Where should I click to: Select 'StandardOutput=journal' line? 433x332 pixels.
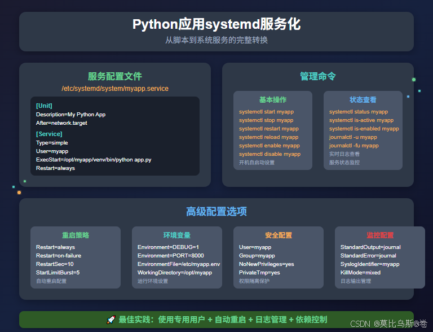pyautogui.click(x=370, y=247)
